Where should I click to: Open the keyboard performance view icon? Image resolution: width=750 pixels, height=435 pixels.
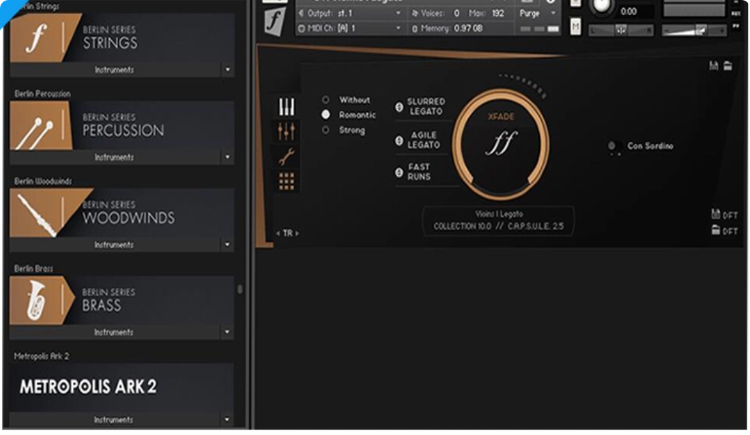pos(287,106)
